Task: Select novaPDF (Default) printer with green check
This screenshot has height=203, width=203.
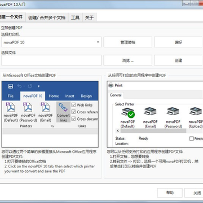Action: point(128,112)
